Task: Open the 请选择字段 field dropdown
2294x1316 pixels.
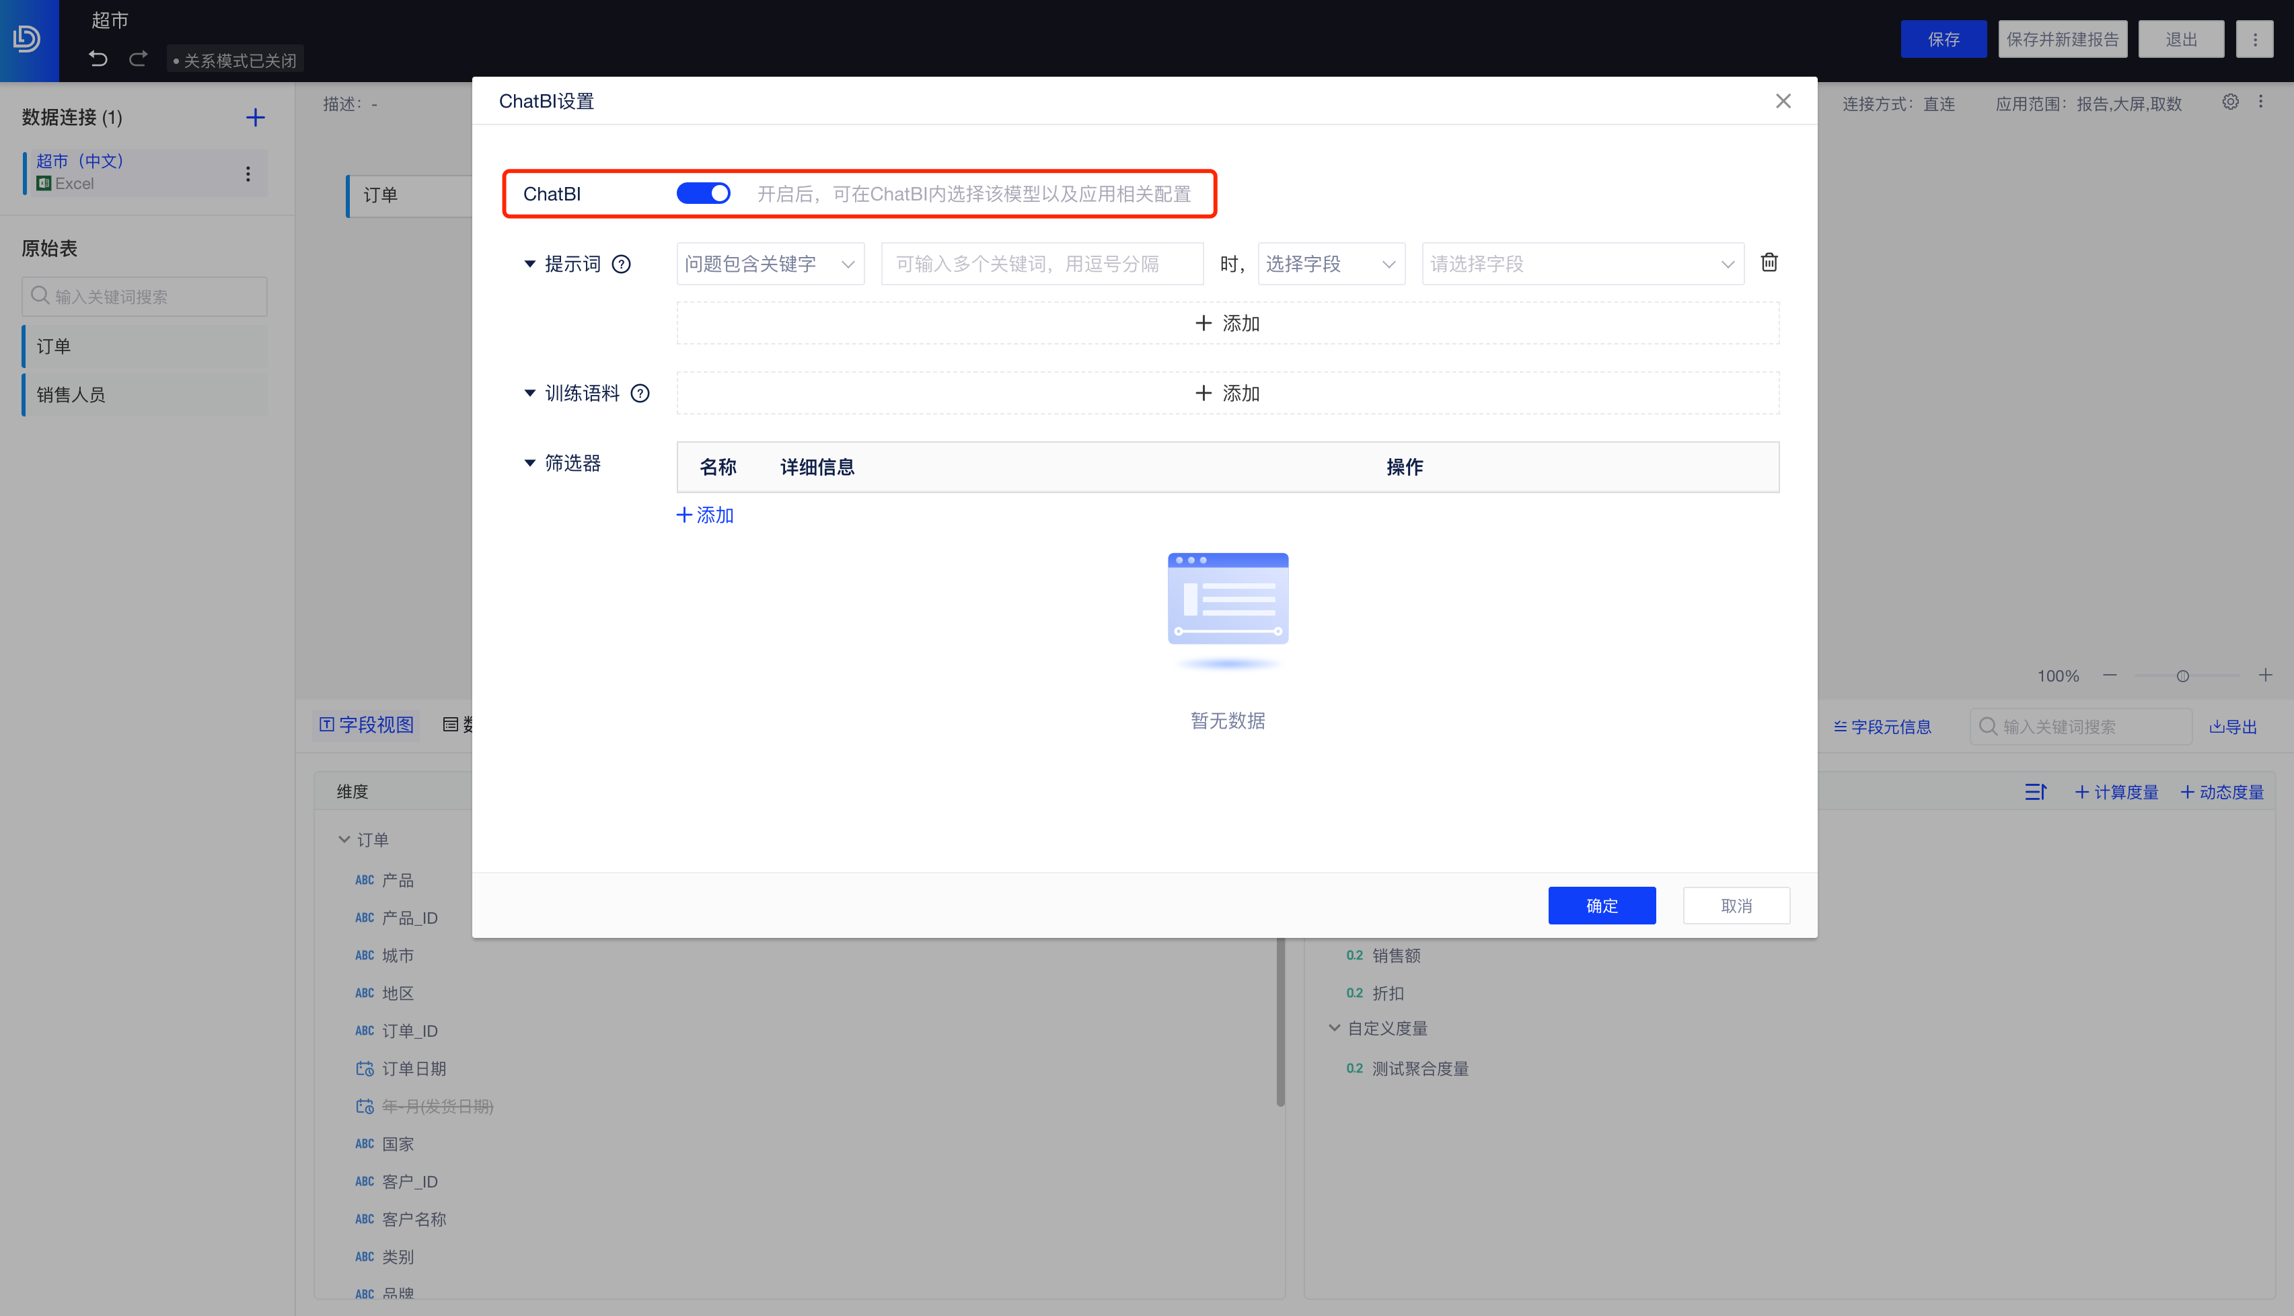Action: [1582, 264]
